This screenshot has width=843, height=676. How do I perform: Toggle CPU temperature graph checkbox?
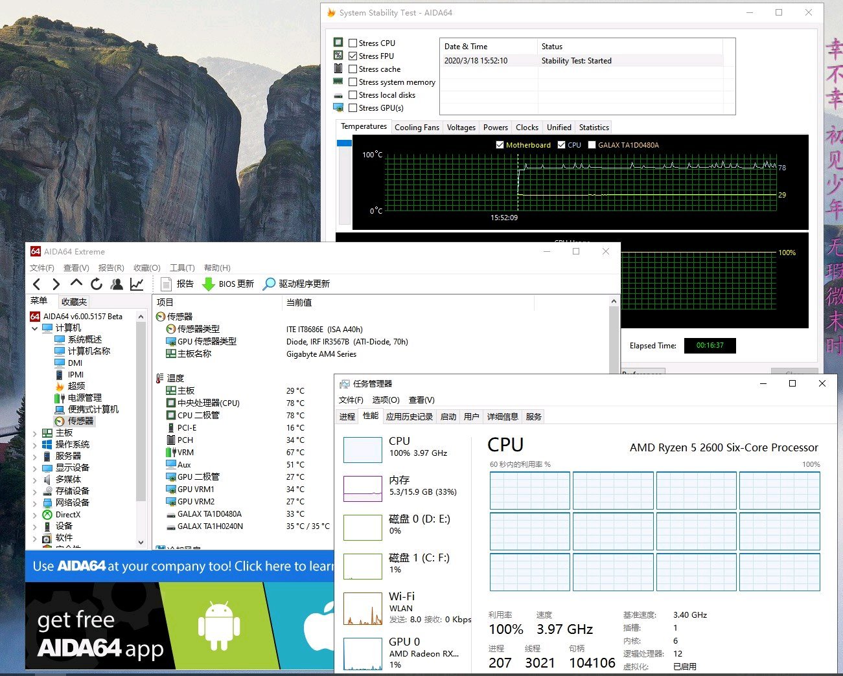(x=561, y=145)
